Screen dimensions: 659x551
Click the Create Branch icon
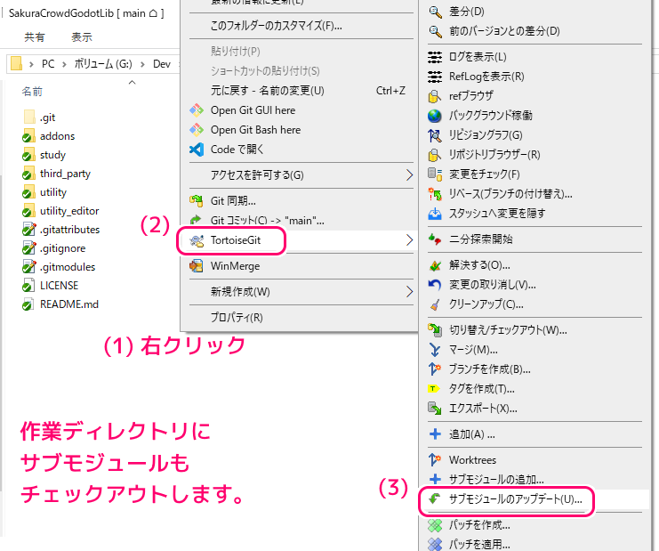pos(435,369)
